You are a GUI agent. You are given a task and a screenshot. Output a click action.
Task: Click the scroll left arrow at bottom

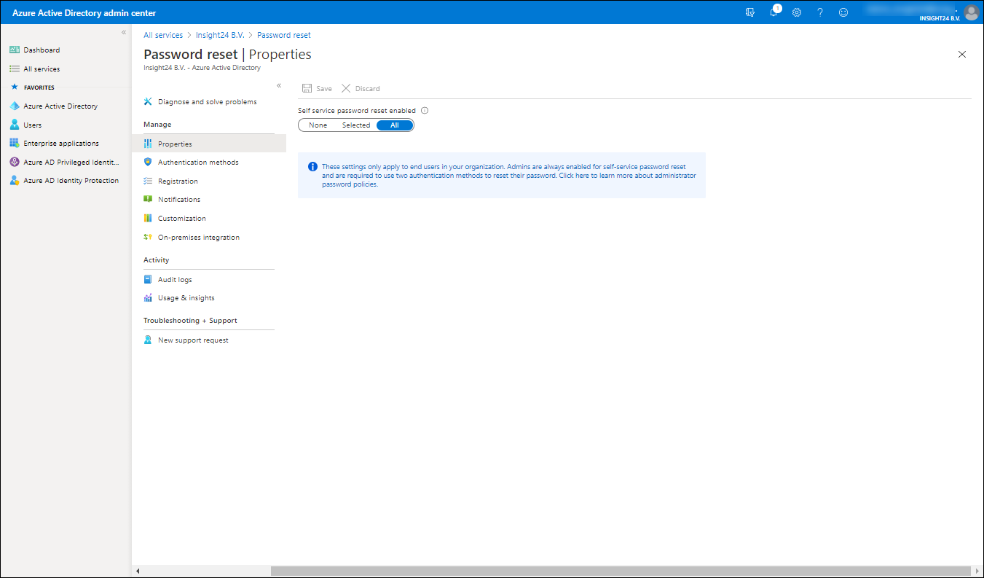[x=138, y=571]
